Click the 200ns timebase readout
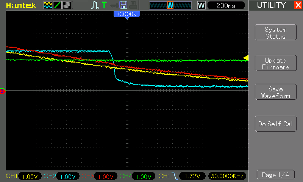Image resolution: width=303 pixels, height=182 pixels. click(226, 6)
